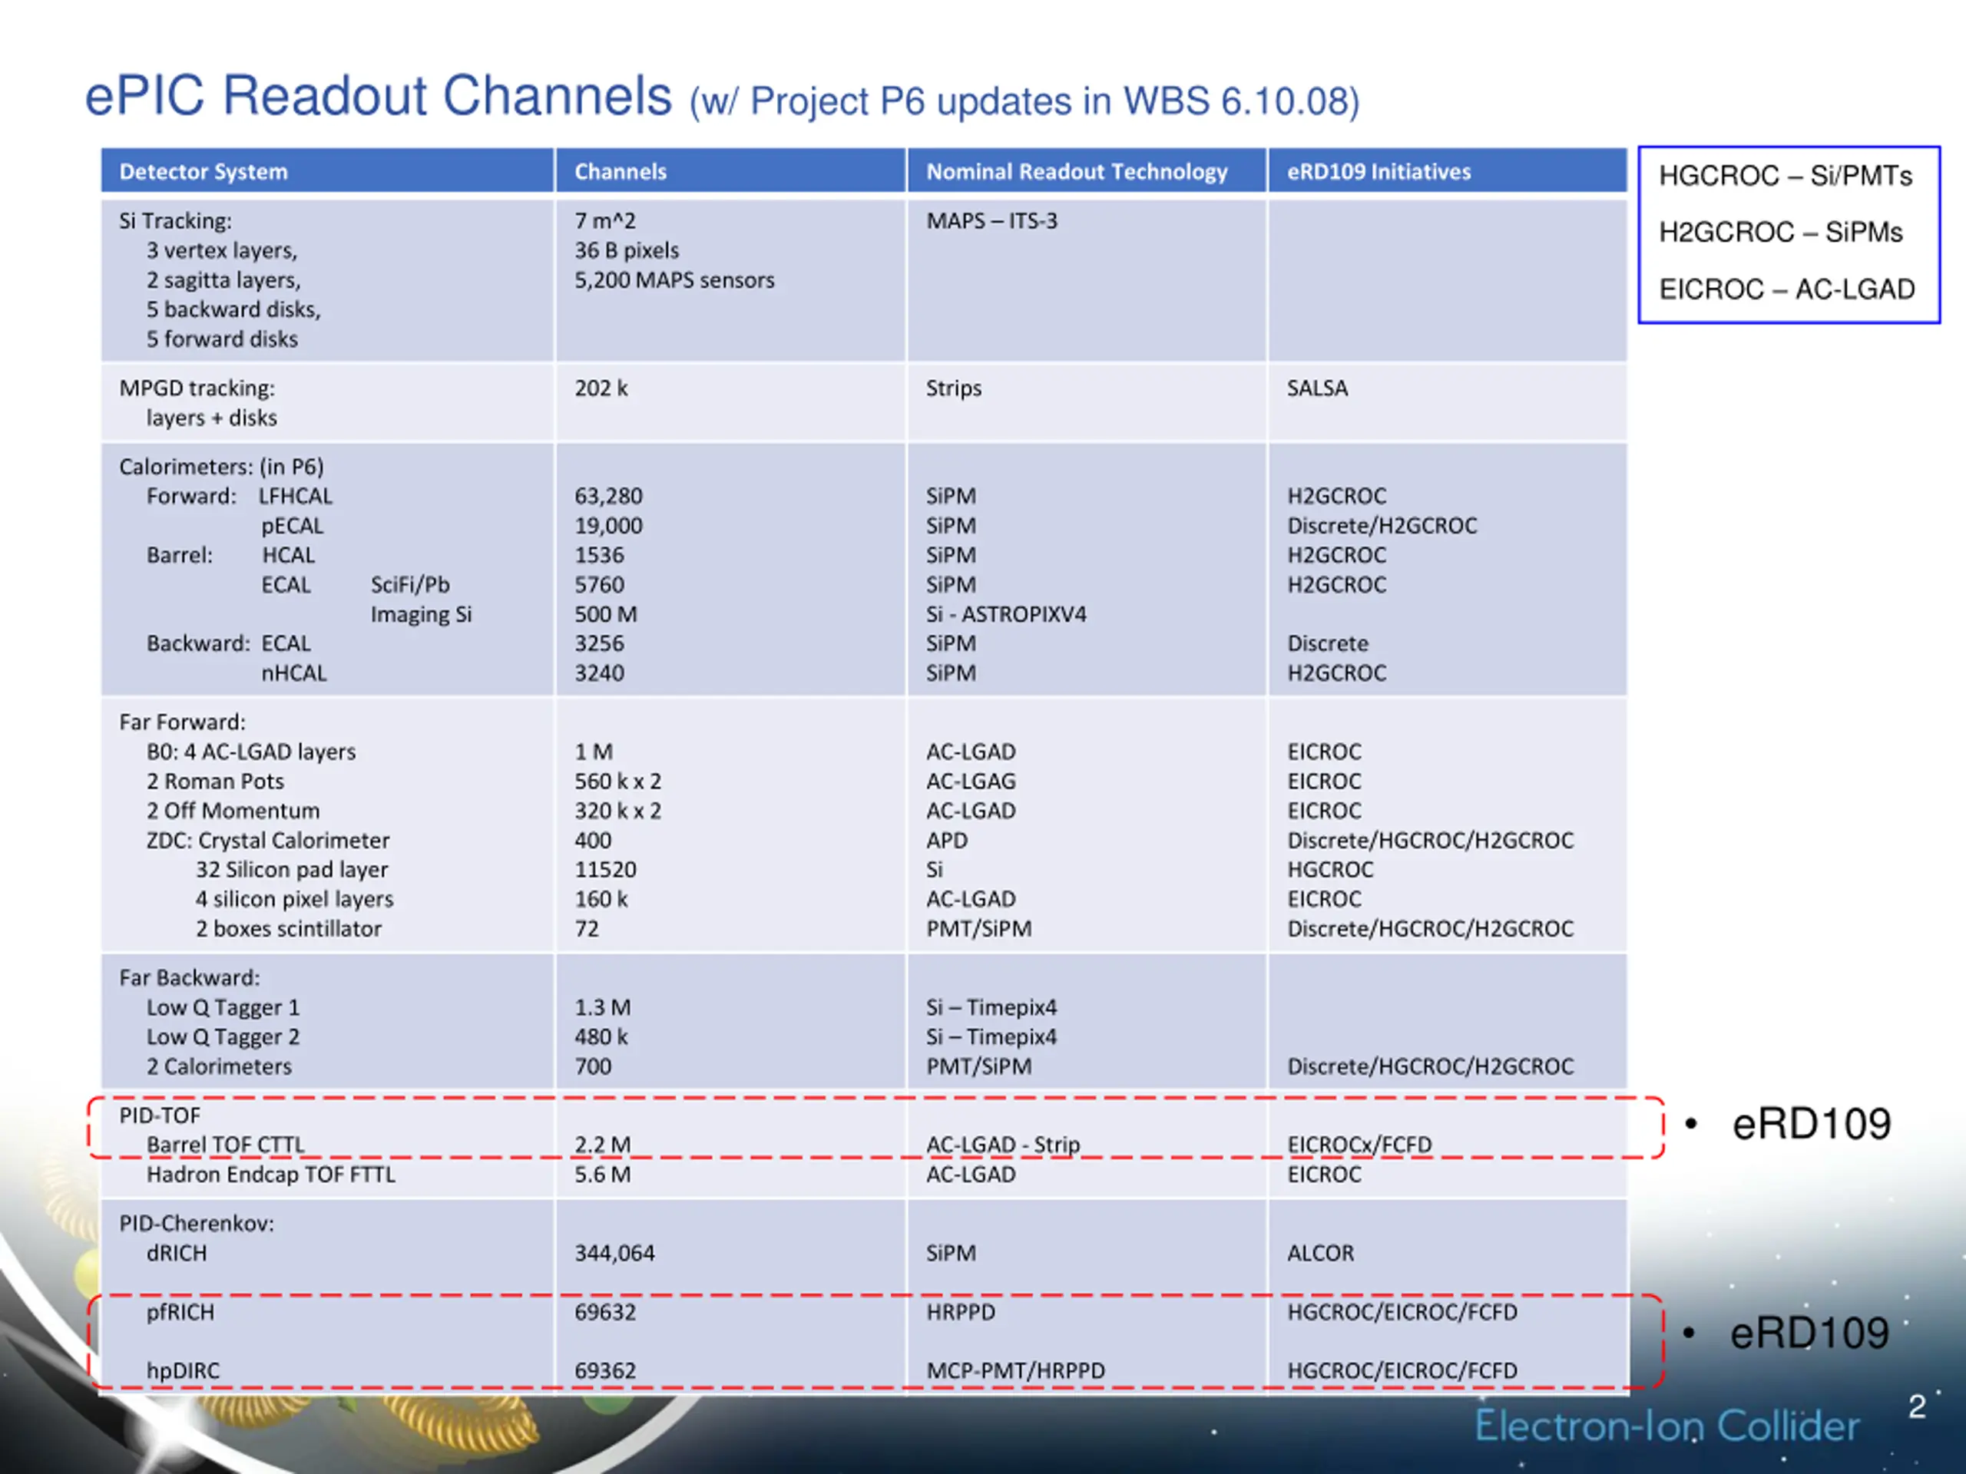The image size is (1966, 1474).
Task: Click the '480 k' channel value
Action: 602,1037
